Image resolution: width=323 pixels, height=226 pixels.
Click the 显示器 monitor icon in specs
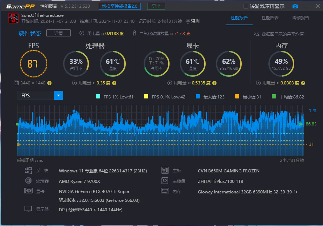pos(28,209)
